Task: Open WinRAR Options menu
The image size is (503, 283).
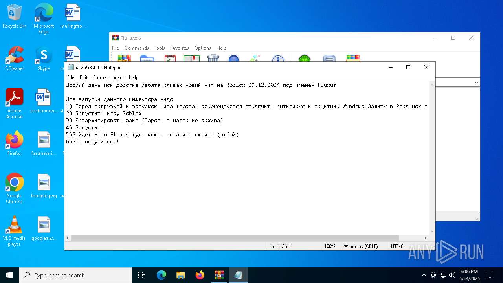Action: (203, 48)
